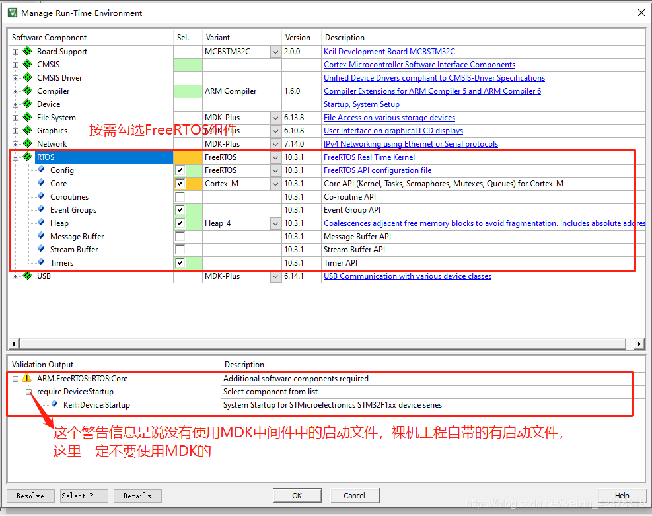Click the Select P... button
The width and height of the screenshot is (652, 516).
click(x=84, y=496)
